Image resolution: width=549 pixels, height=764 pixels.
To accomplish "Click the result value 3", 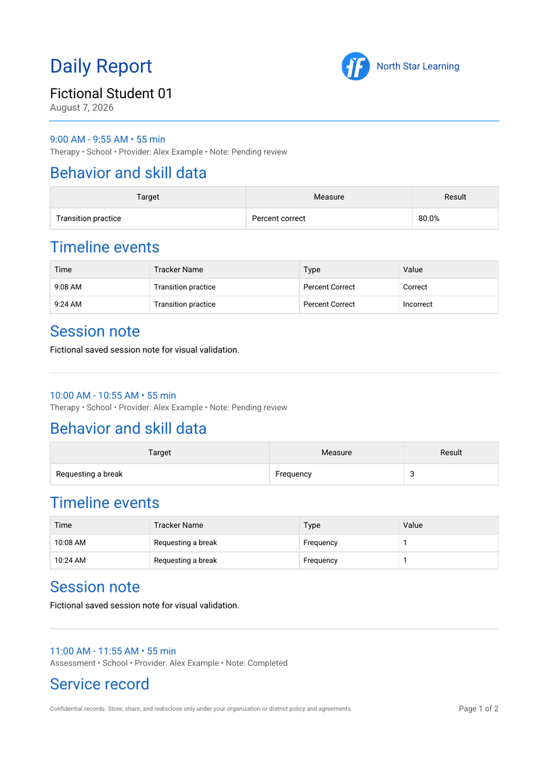I will click(451, 474).
